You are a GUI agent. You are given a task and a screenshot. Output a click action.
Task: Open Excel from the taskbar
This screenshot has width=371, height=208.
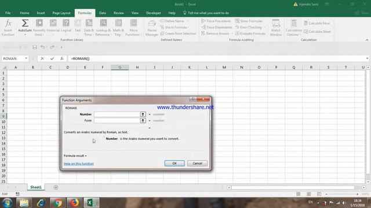pyautogui.click(x=92, y=203)
